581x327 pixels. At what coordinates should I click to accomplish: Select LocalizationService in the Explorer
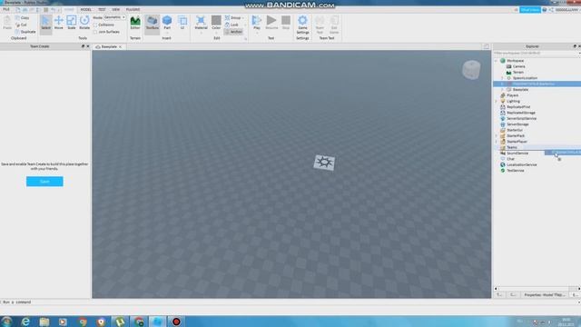pyautogui.click(x=518, y=164)
